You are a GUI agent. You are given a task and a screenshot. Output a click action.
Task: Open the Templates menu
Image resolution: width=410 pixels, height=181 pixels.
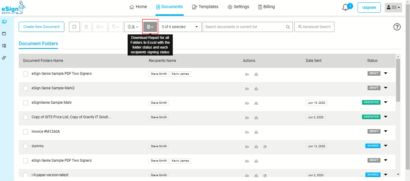[205, 7]
